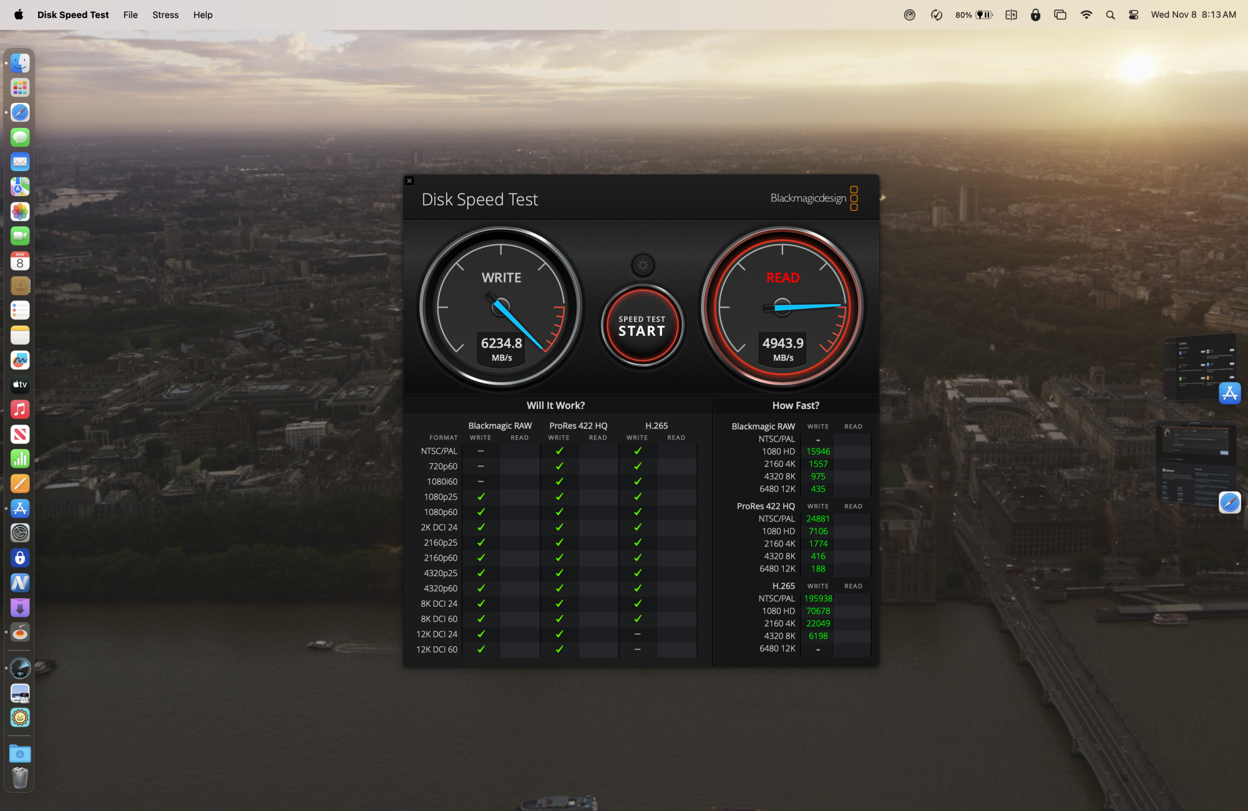Open Freeform from the Dock
Viewport: 1248px width, 811px height.
tap(20, 360)
